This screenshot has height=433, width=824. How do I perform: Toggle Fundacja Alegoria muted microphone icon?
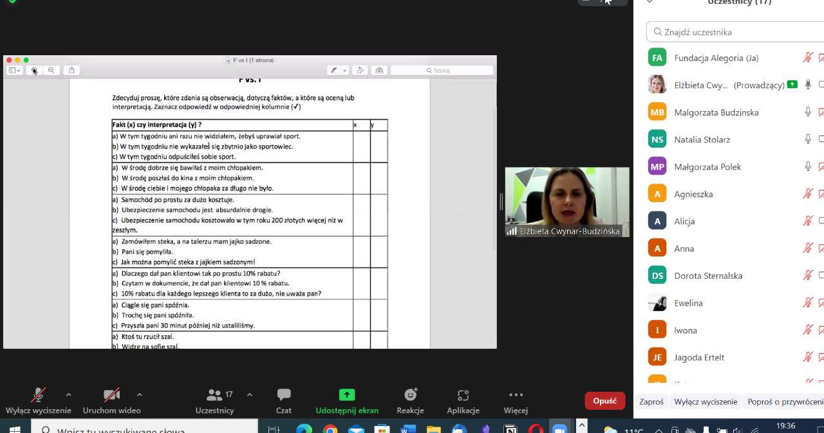click(808, 58)
